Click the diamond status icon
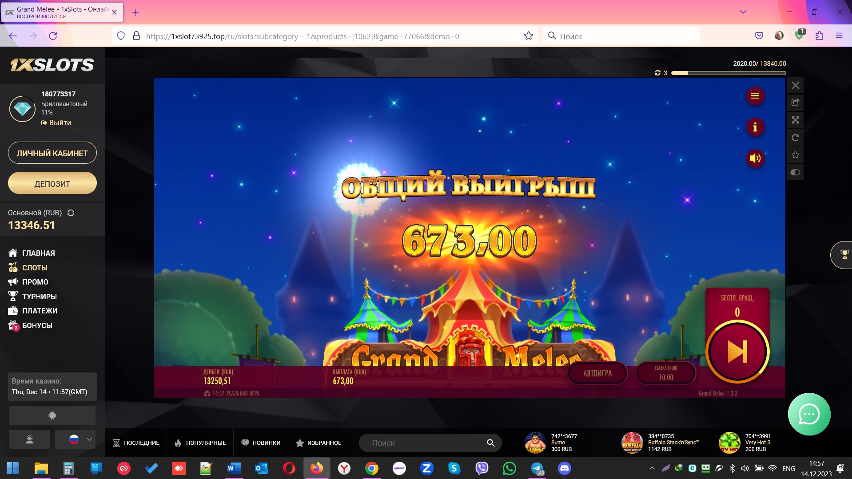Image resolution: width=852 pixels, height=479 pixels. coord(22,109)
